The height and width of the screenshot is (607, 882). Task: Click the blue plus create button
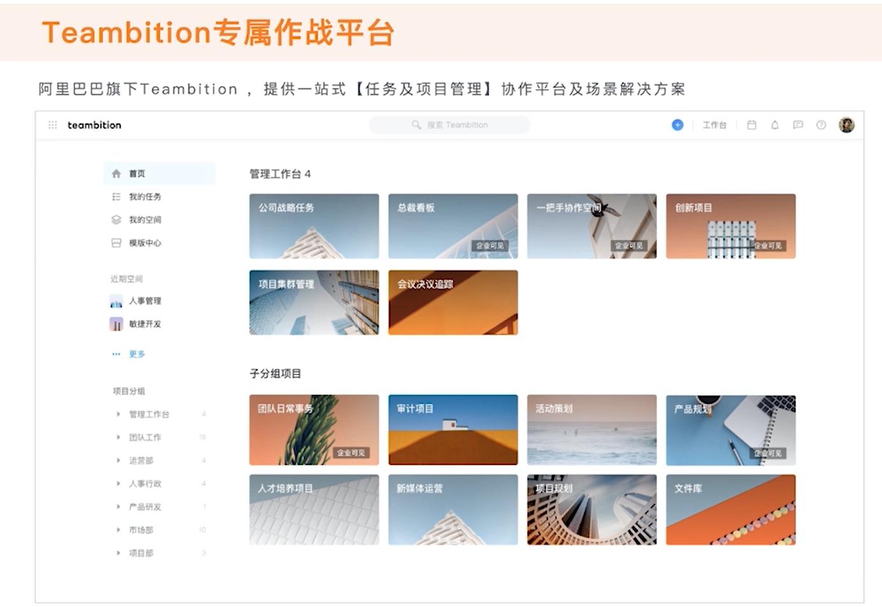(677, 125)
